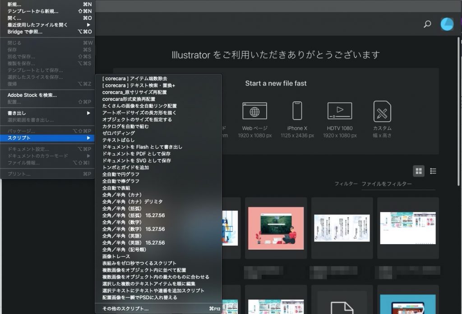Run たくさんの画像を全自動リンク配置 script
The width and height of the screenshot is (462, 314).
pyautogui.click(x=158, y=106)
